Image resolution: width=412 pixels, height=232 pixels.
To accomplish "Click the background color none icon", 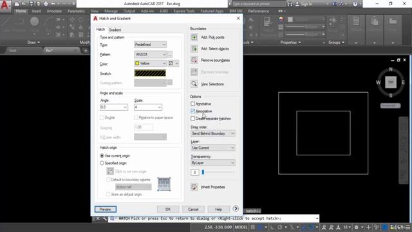I will pos(171,63).
